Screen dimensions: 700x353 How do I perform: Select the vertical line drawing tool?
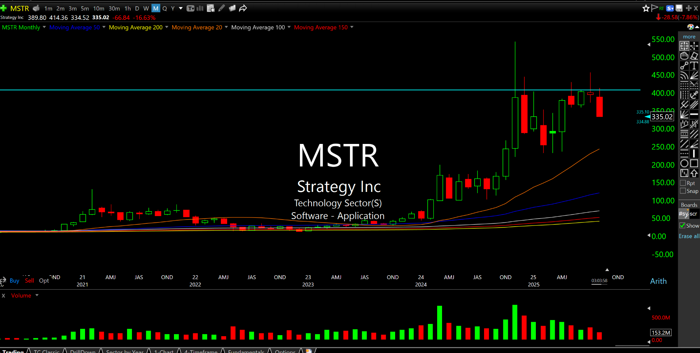click(694, 154)
